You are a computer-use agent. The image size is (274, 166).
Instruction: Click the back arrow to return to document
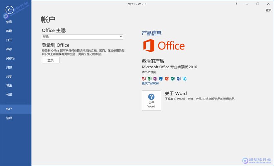(x=9, y=10)
